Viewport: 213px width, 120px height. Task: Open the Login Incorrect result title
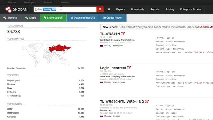click(113, 68)
